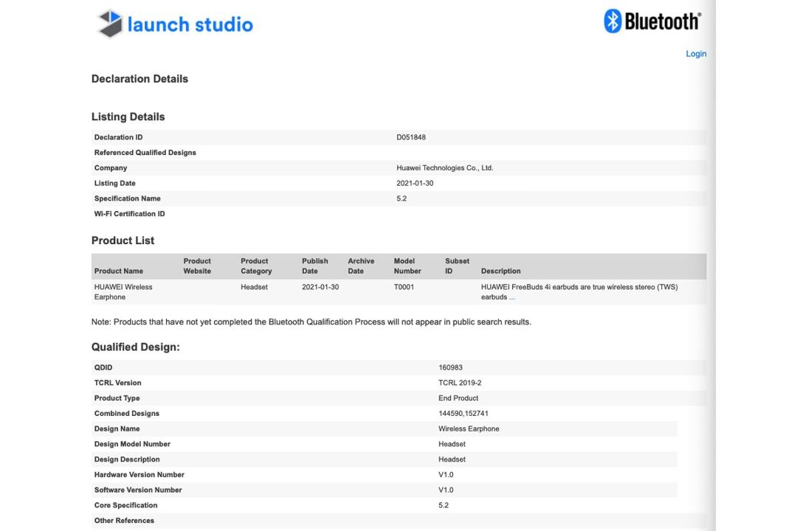
Task: Click the note about Bluetooth Qualification Process
Action: pos(311,322)
